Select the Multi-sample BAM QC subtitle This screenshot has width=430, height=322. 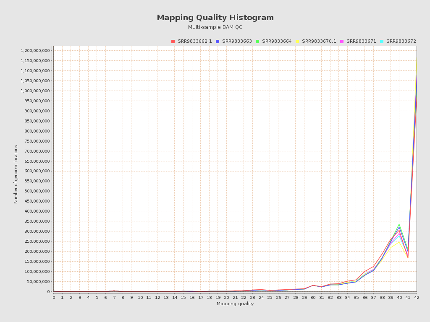(215, 27)
